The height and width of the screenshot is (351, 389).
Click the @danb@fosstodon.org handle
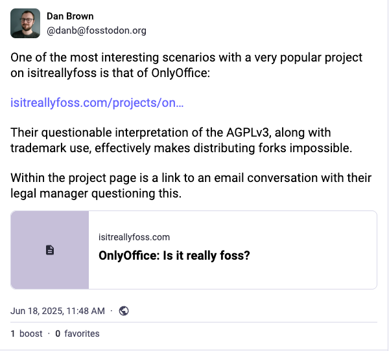(97, 30)
